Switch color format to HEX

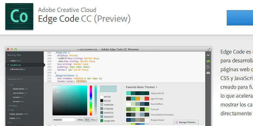87,120
